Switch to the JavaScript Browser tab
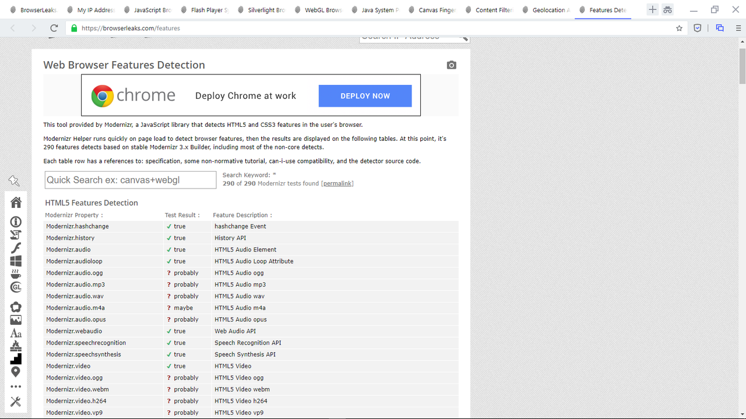The height and width of the screenshot is (419, 746). click(x=147, y=10)
